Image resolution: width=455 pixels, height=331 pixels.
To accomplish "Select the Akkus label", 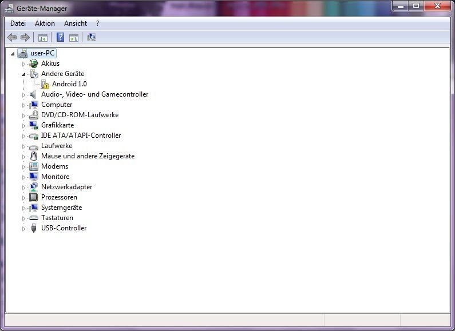I will coord(50,63).
